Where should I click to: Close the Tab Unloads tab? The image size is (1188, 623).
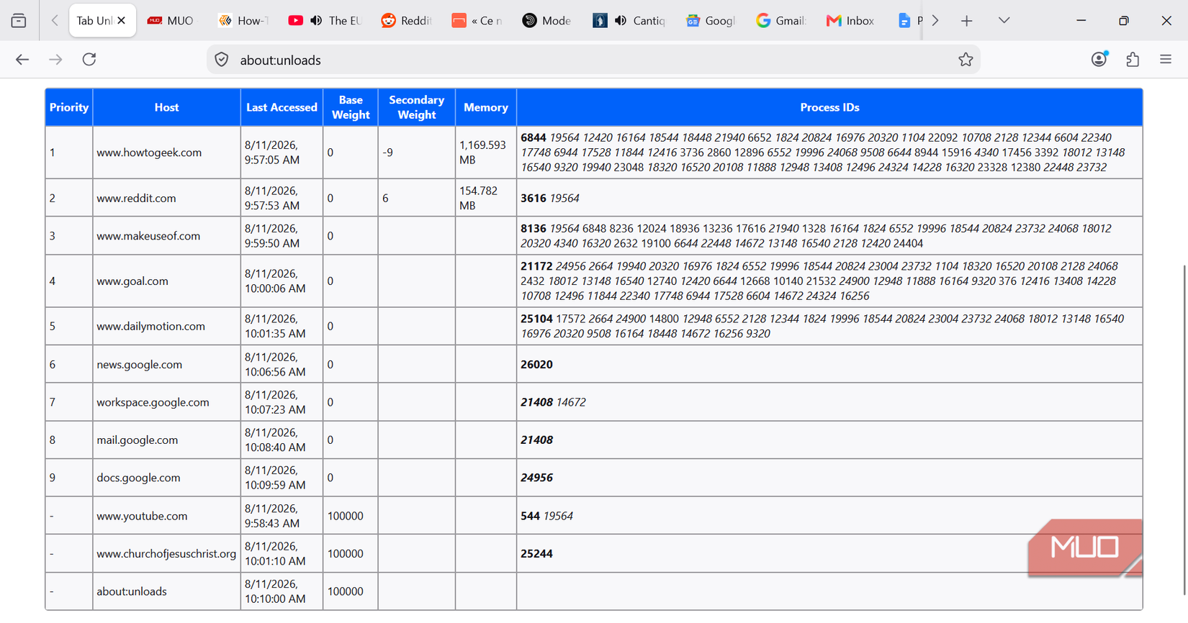(122, 21)
